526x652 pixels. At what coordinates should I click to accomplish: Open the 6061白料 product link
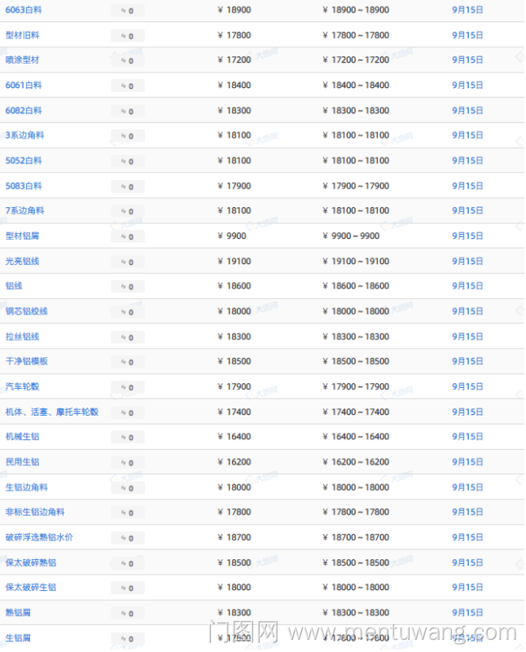point(24,86)
